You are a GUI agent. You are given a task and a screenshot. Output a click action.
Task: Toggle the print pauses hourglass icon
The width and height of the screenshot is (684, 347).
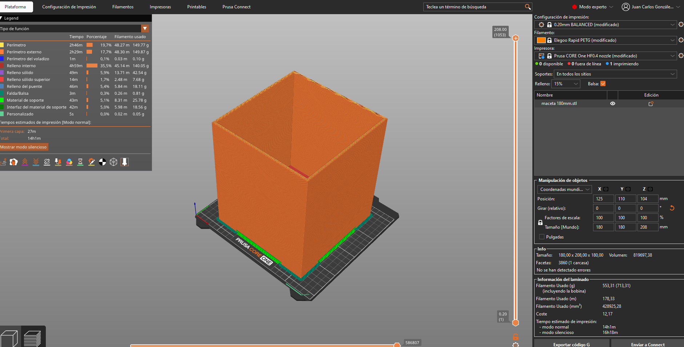[x=80, y=162]
